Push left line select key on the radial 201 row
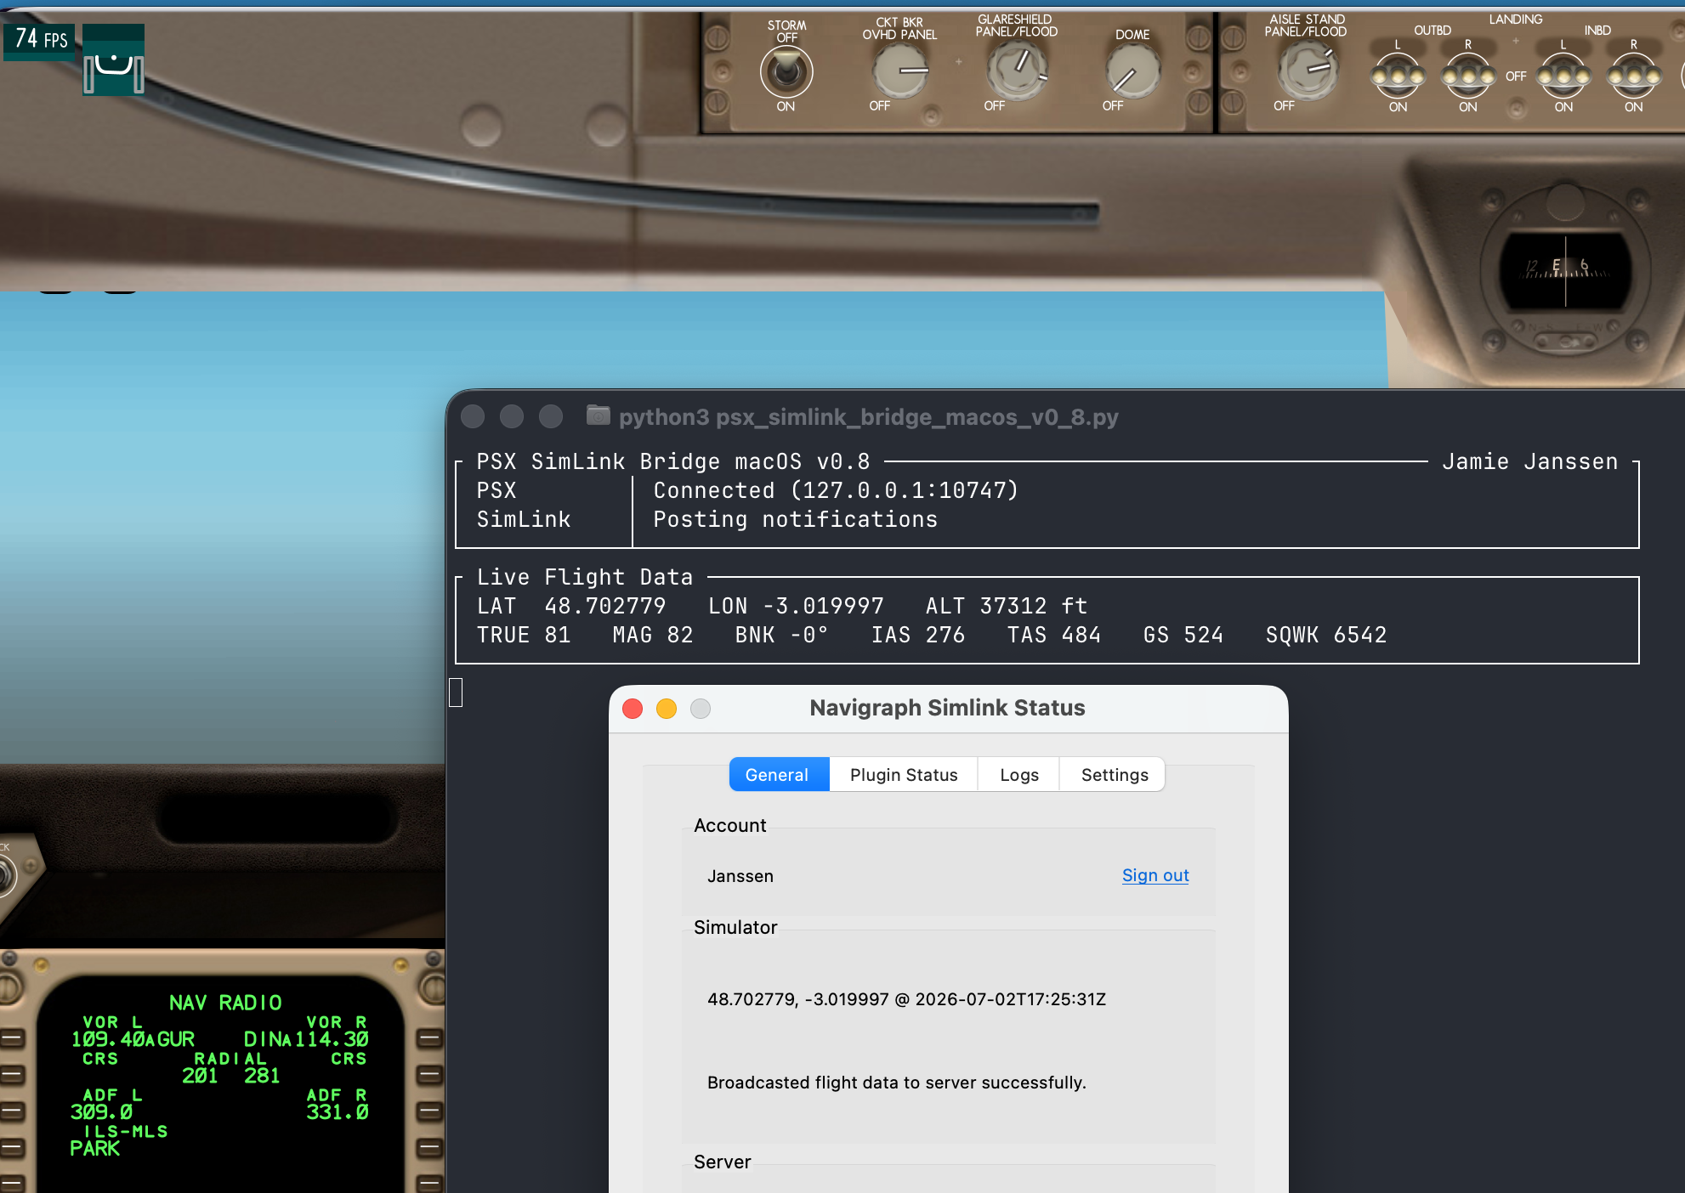 coord(13,1075)
